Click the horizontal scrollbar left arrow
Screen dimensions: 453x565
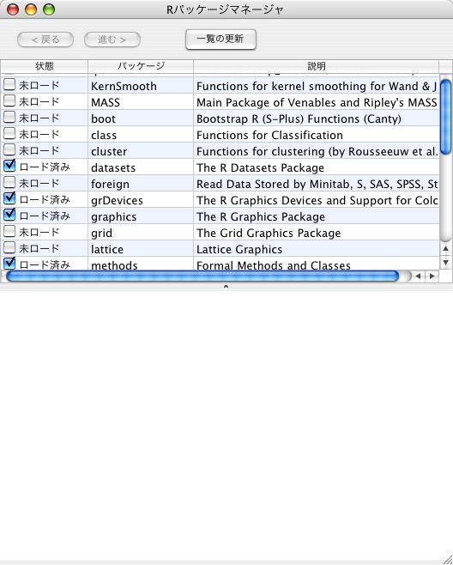[418, 276]
